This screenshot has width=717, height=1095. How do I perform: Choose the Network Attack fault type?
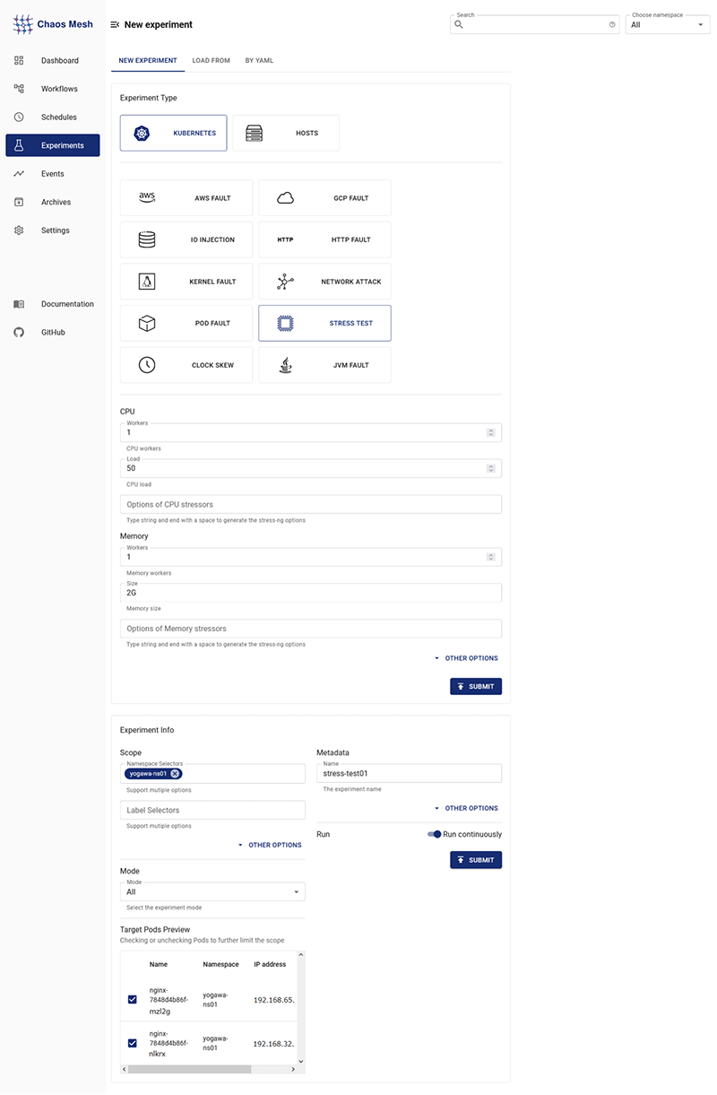point(324,282)
